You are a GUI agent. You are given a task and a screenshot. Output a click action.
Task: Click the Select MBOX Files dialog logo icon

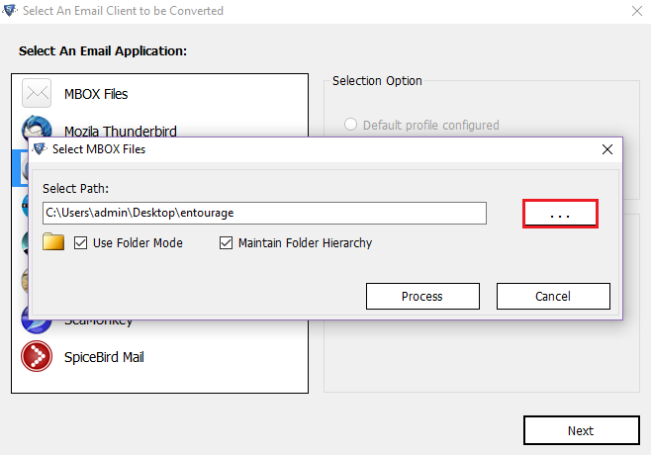pyautogui.click(x=40, y=149)
